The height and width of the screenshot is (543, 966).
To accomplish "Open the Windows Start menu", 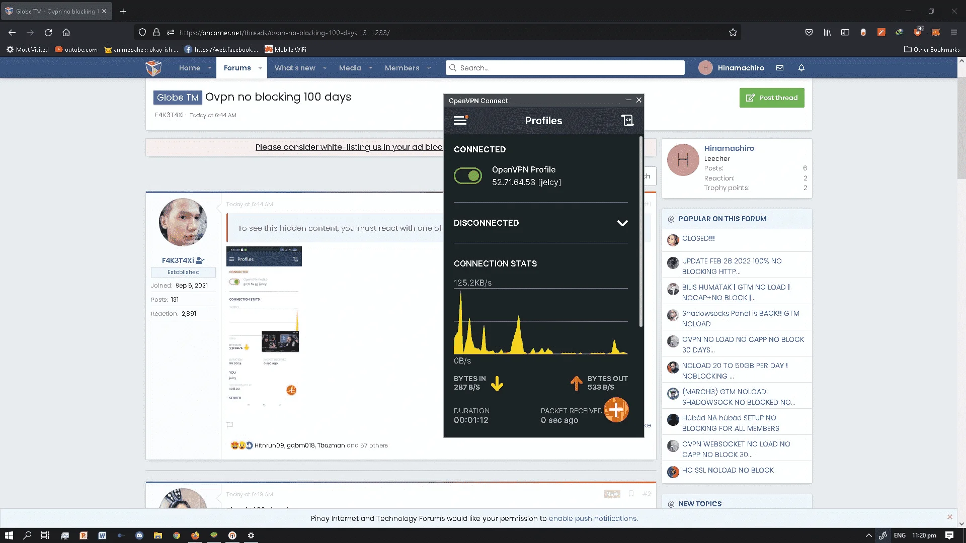I will [9, 535].
